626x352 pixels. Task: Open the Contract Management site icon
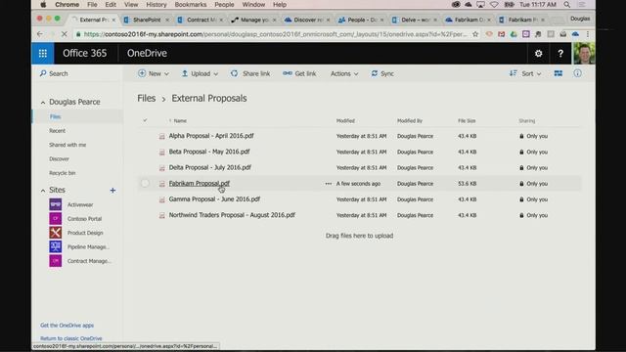click(56, 261)
